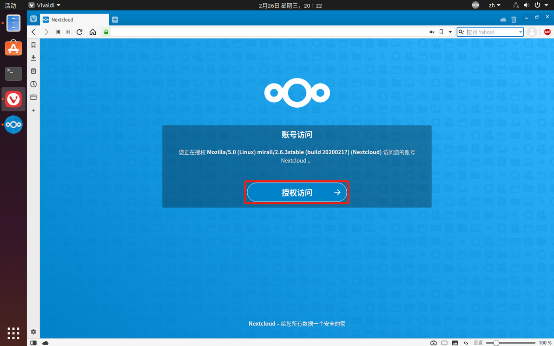Click the Nextcloud footer link
This screenshot has width=554, height=346.
(x=262, y=323)
